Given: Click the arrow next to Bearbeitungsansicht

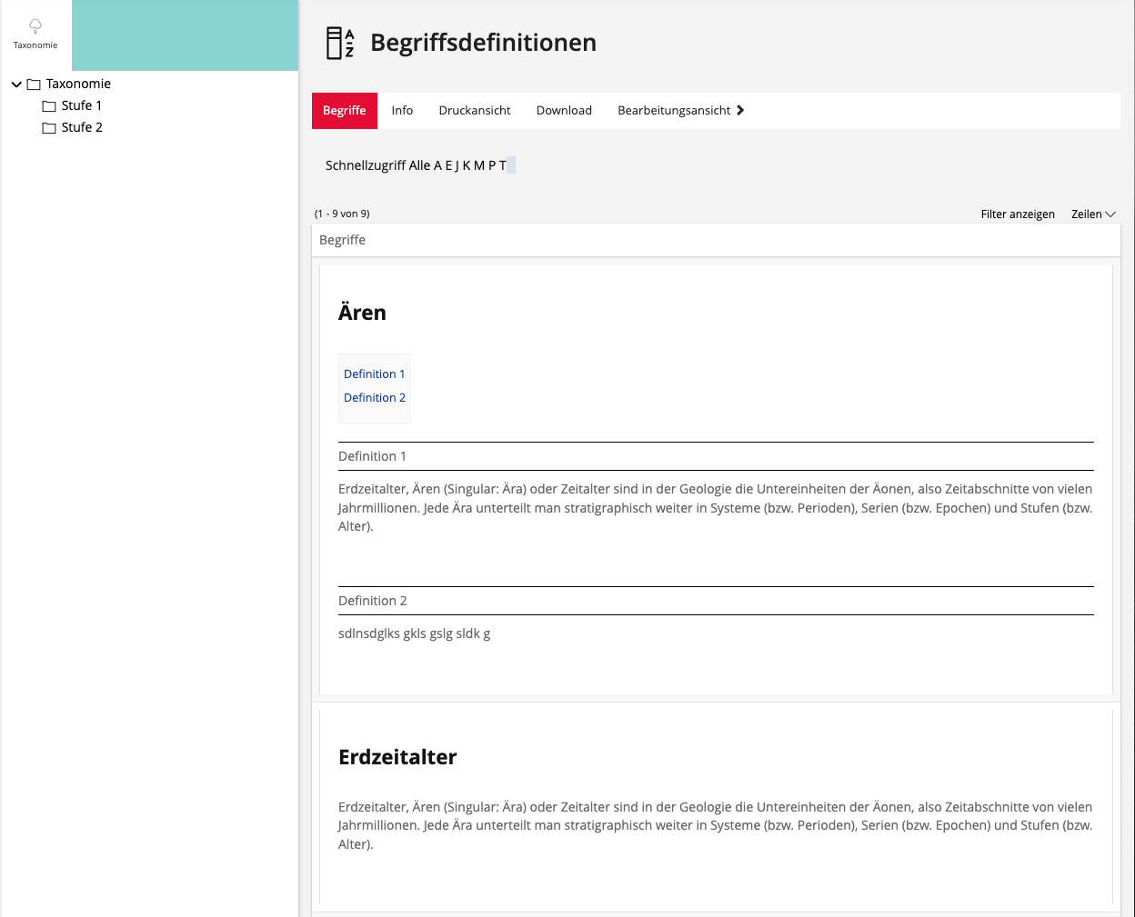Looking at the screenshot, I should (740, 111).
